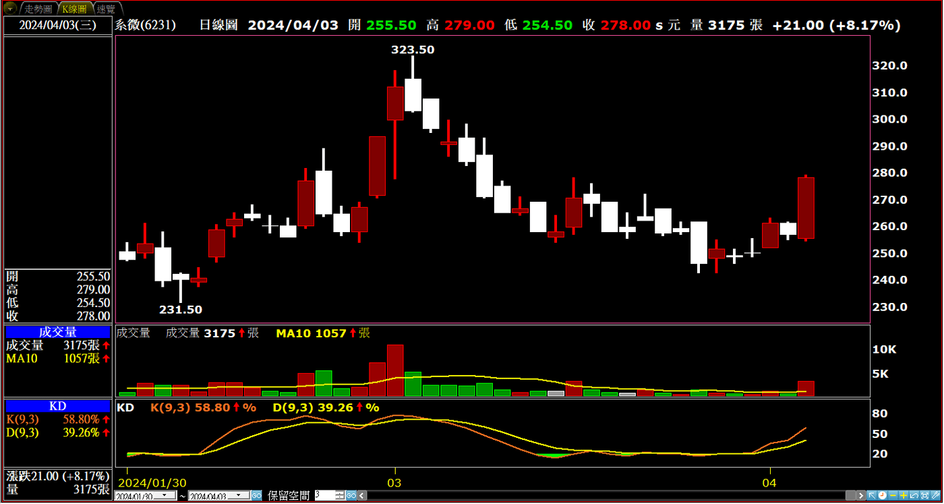This screenshot has width=944, height=504.
Task: Open the round menu button before tabs
Action: (11, 8)
